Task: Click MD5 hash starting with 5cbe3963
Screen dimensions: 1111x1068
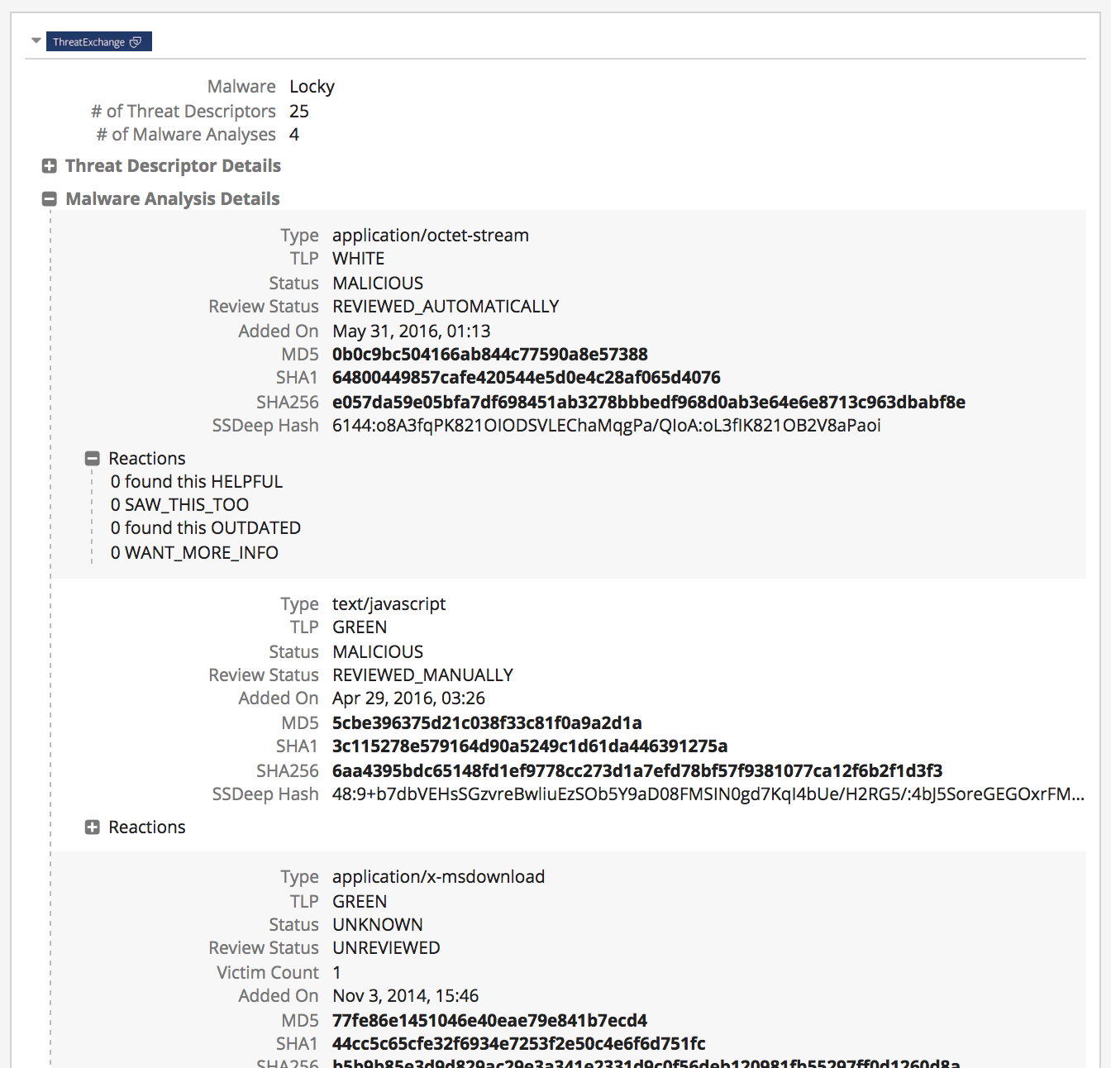Action: pos(487,723)
